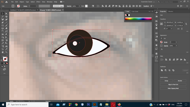Toggle Draw Behind mode in toolbar
The height and width of the screenshot is (107, 190).
pos(4,66)
